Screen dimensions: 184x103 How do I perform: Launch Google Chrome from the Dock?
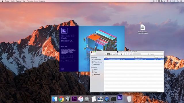click(x=61, y=99)
